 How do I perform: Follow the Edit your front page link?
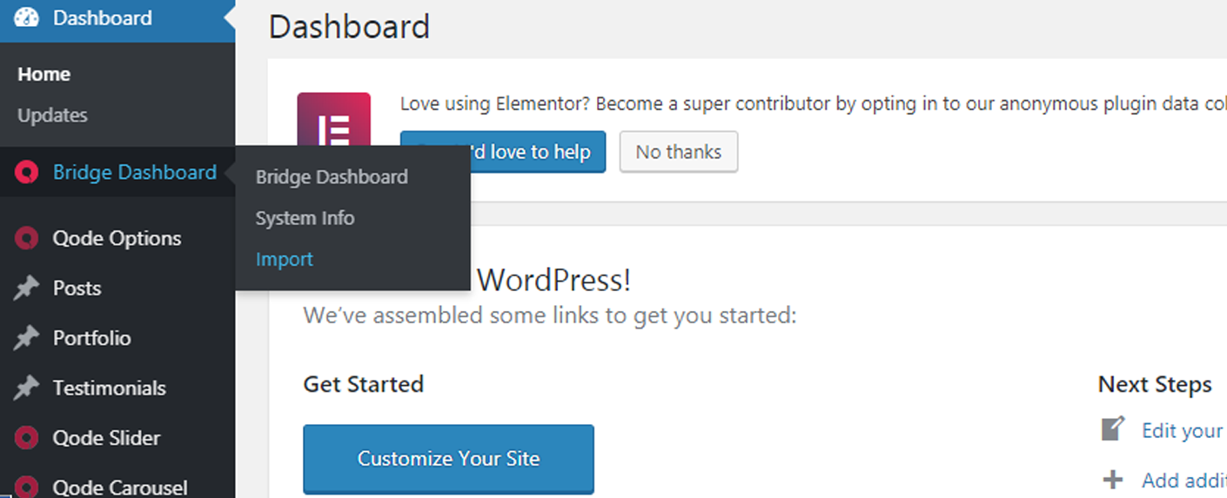[1182, 431]
